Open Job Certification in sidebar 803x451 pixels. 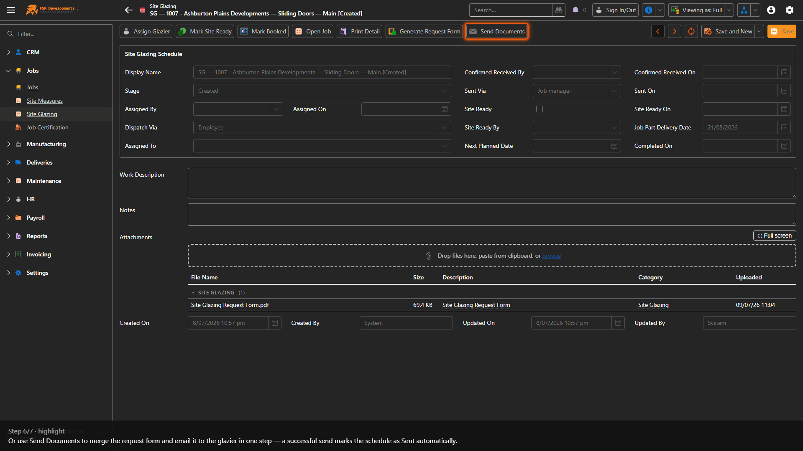click(48, 127)
